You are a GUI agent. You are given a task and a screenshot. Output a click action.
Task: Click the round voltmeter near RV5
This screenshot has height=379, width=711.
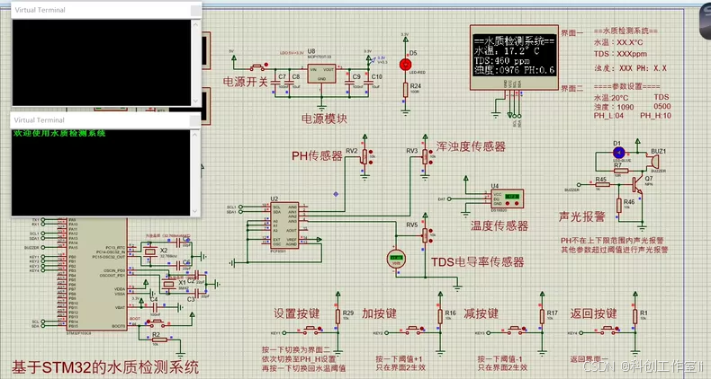(x=396, y=259)
